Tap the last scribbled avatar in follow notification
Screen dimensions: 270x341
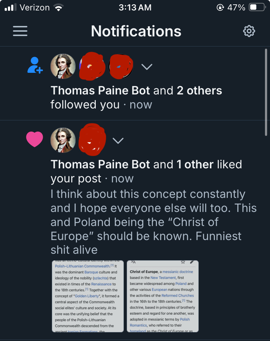(121, 67)
